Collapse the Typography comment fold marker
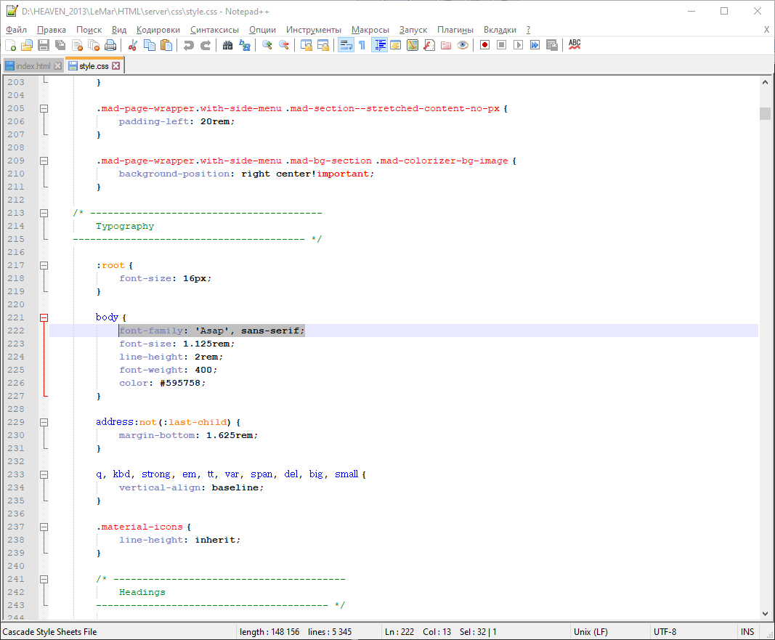This screenshot has width=775, height=640. coord(44,213)
